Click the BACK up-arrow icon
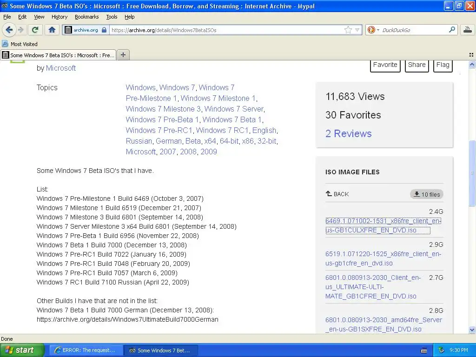 [329, 194]
